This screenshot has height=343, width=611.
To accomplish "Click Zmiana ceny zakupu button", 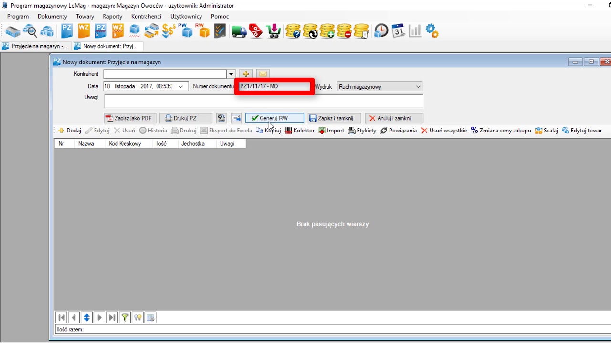I will click(501, 131).
